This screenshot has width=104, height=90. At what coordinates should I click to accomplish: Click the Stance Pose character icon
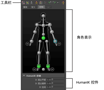coord(63,3)
